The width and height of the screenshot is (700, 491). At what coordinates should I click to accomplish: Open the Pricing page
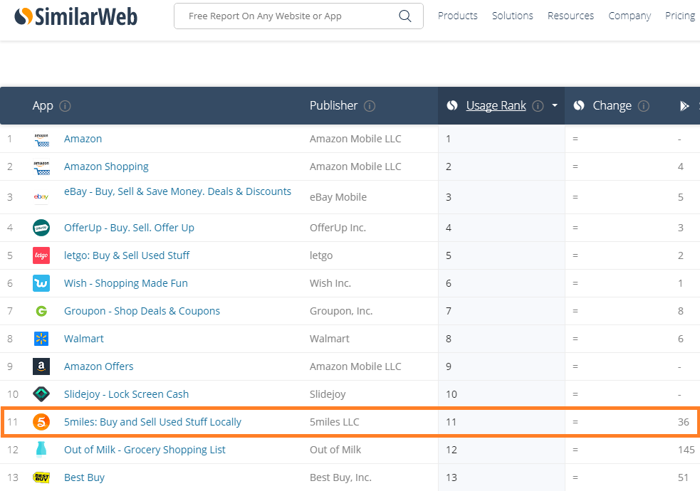click(x=680, y=16)
